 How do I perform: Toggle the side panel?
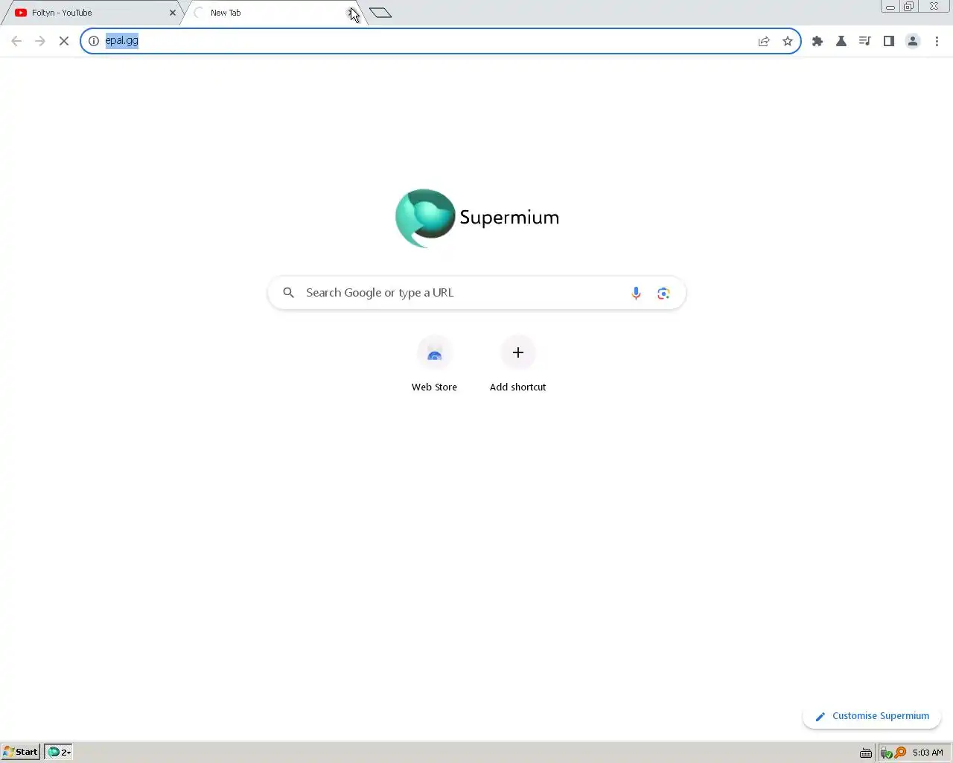coord(889,41)
